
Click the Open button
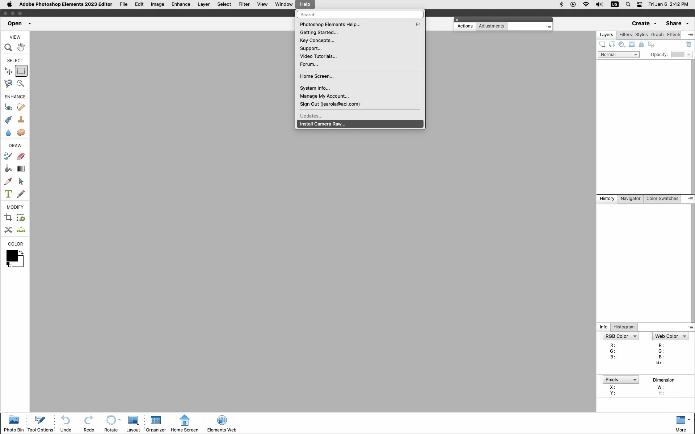pos(14,24)
